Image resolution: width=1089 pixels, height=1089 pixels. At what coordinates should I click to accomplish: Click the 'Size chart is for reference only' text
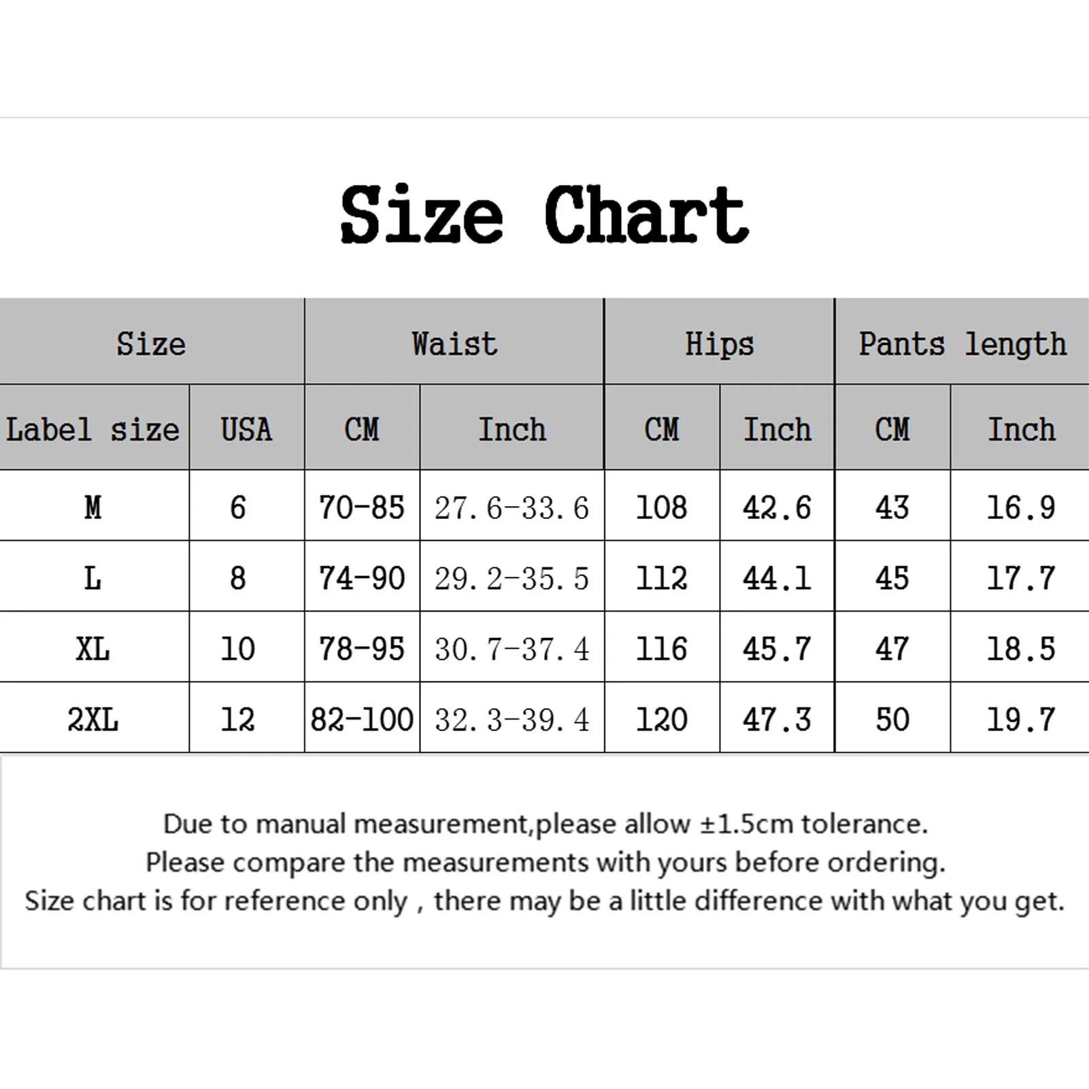click(545, 901)
